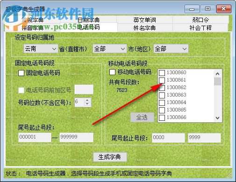This screenshot has width=236, height=182.
Task: Maximize the 超级字典生成器 window
Action: 207,9
